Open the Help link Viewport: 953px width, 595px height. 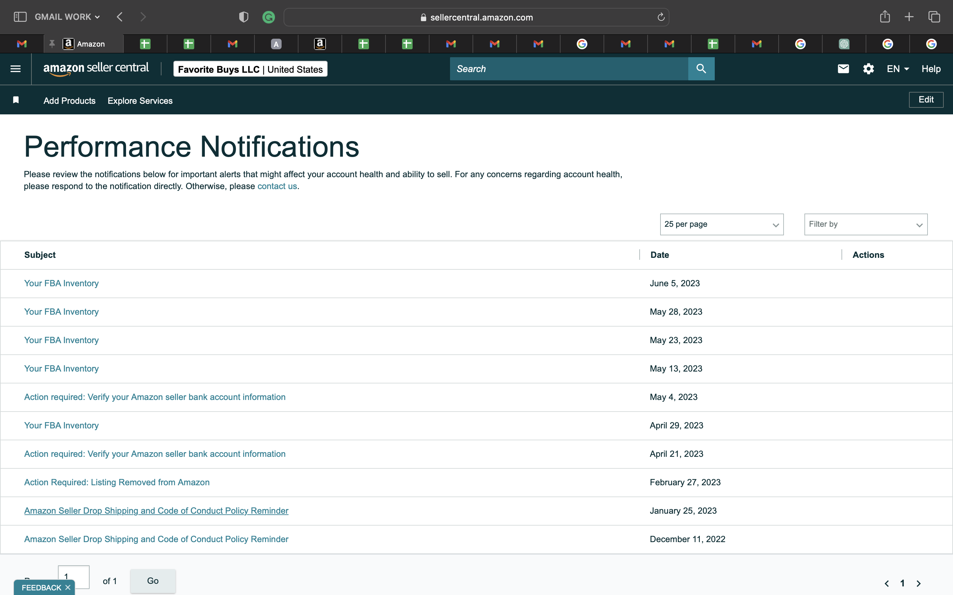(931, 69)
